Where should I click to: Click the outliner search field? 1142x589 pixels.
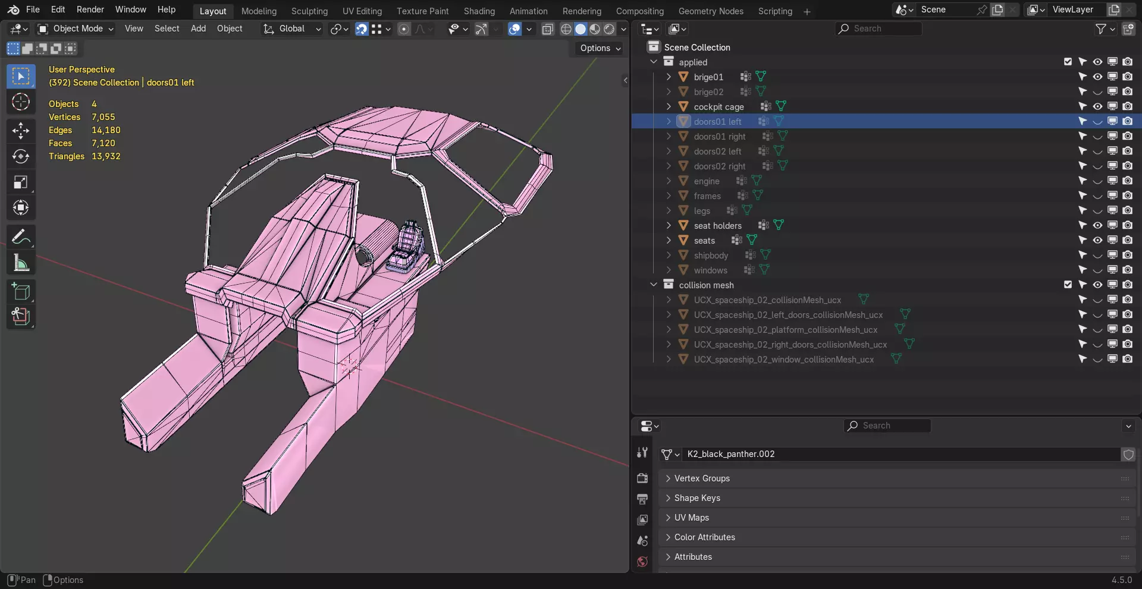pyautogui.click(x=879, y=29)
